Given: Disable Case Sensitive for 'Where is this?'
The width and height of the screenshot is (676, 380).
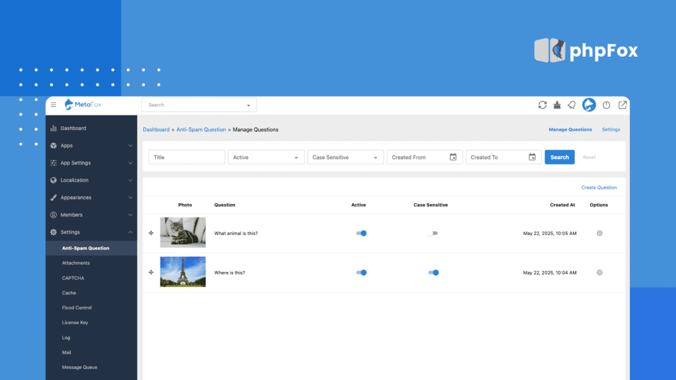Looking at the screenshot, I should click(433, 272).
